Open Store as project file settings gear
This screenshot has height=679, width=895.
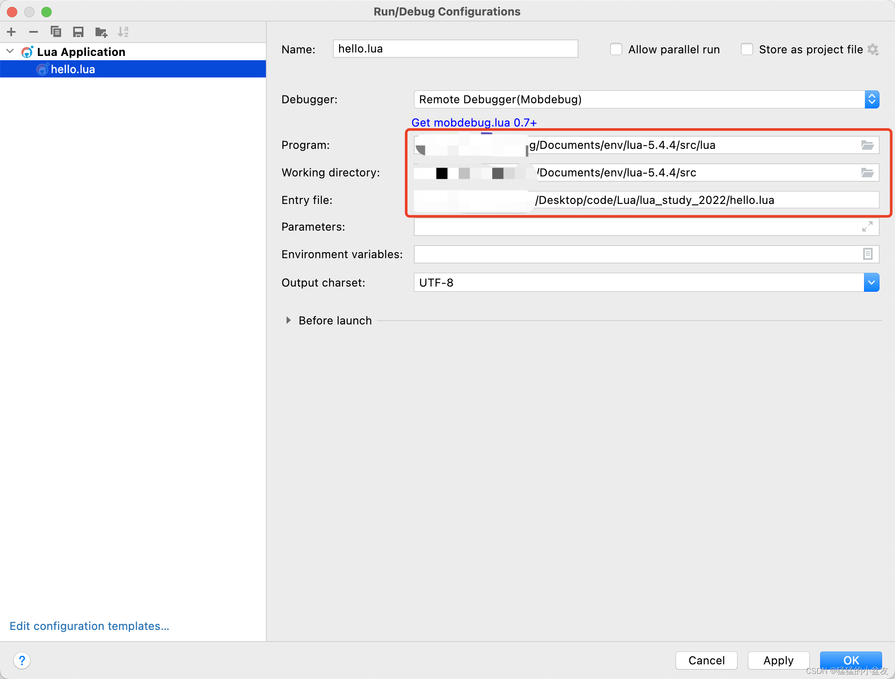[873, 49]
